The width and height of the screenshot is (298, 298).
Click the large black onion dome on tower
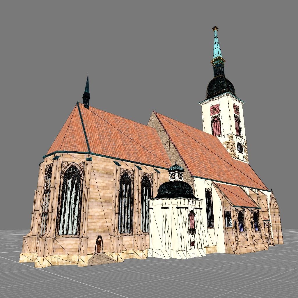click(x=221, y=87)
